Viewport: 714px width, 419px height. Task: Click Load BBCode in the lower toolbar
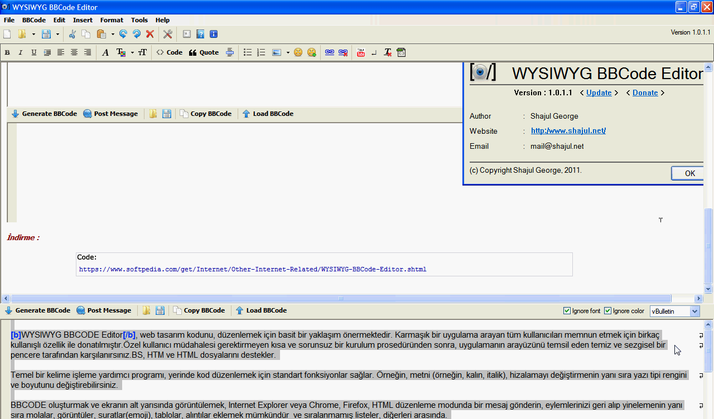[261, 310]
